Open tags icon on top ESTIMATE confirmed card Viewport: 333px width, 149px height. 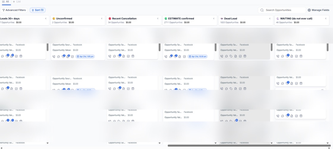[x=175, y=56]
